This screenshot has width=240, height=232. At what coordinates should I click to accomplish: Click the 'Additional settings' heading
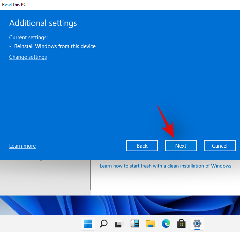click(x=43, y=23)
